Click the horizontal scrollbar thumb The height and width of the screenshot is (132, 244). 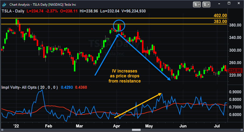(x=136, y=130)
